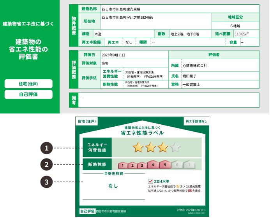Screen dimensions: 270x218
Task: Click the 住宅(住戸) button in left panel
Action: (x=28, y=84)
